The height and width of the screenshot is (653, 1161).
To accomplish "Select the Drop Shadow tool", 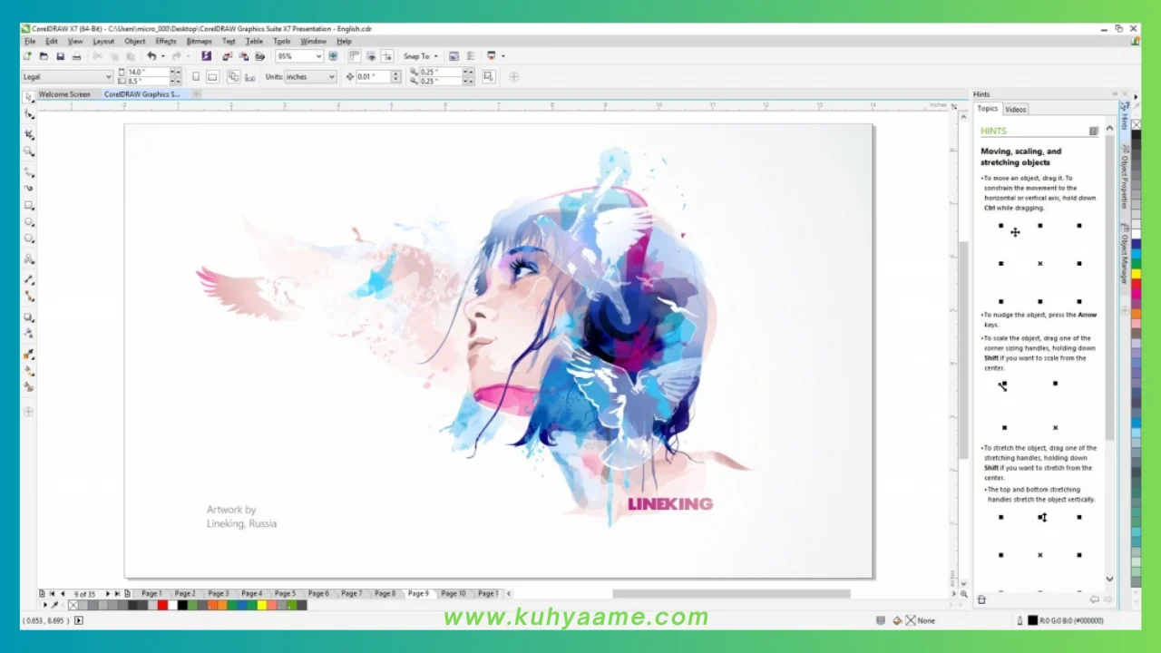I will coord(29,317).
